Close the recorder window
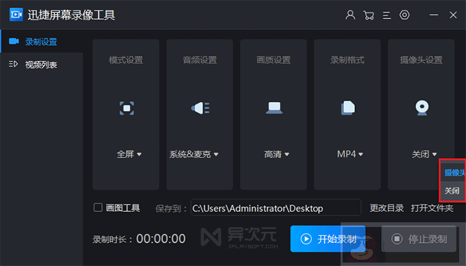The image size is (466, 266). point(453,15)
